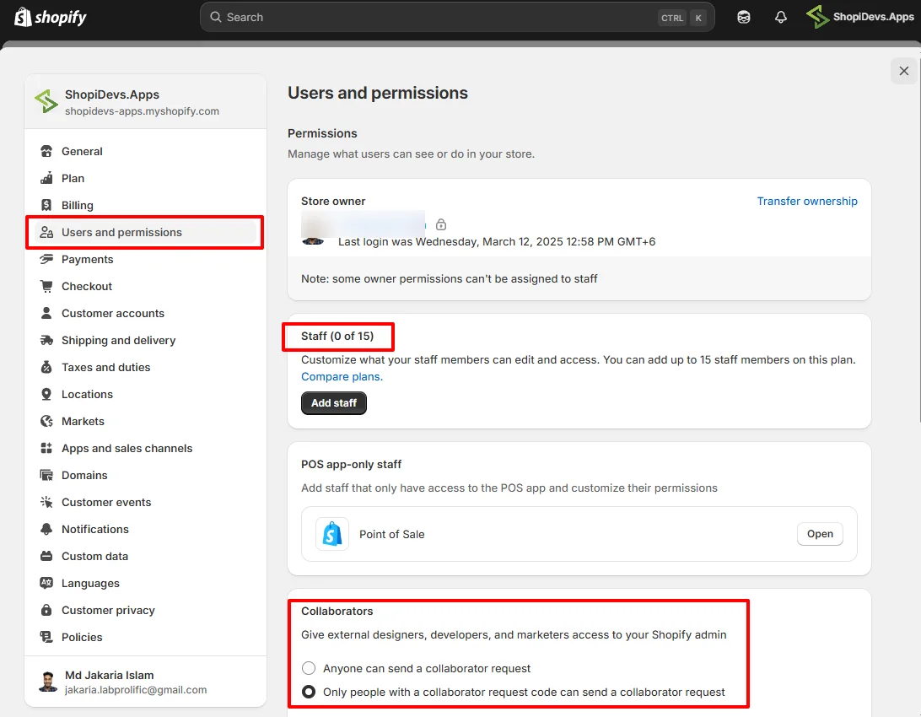The width and height of the screenshot is (921, 717).
Task: Select Only people with request code option
Action: tap(309, 693)
